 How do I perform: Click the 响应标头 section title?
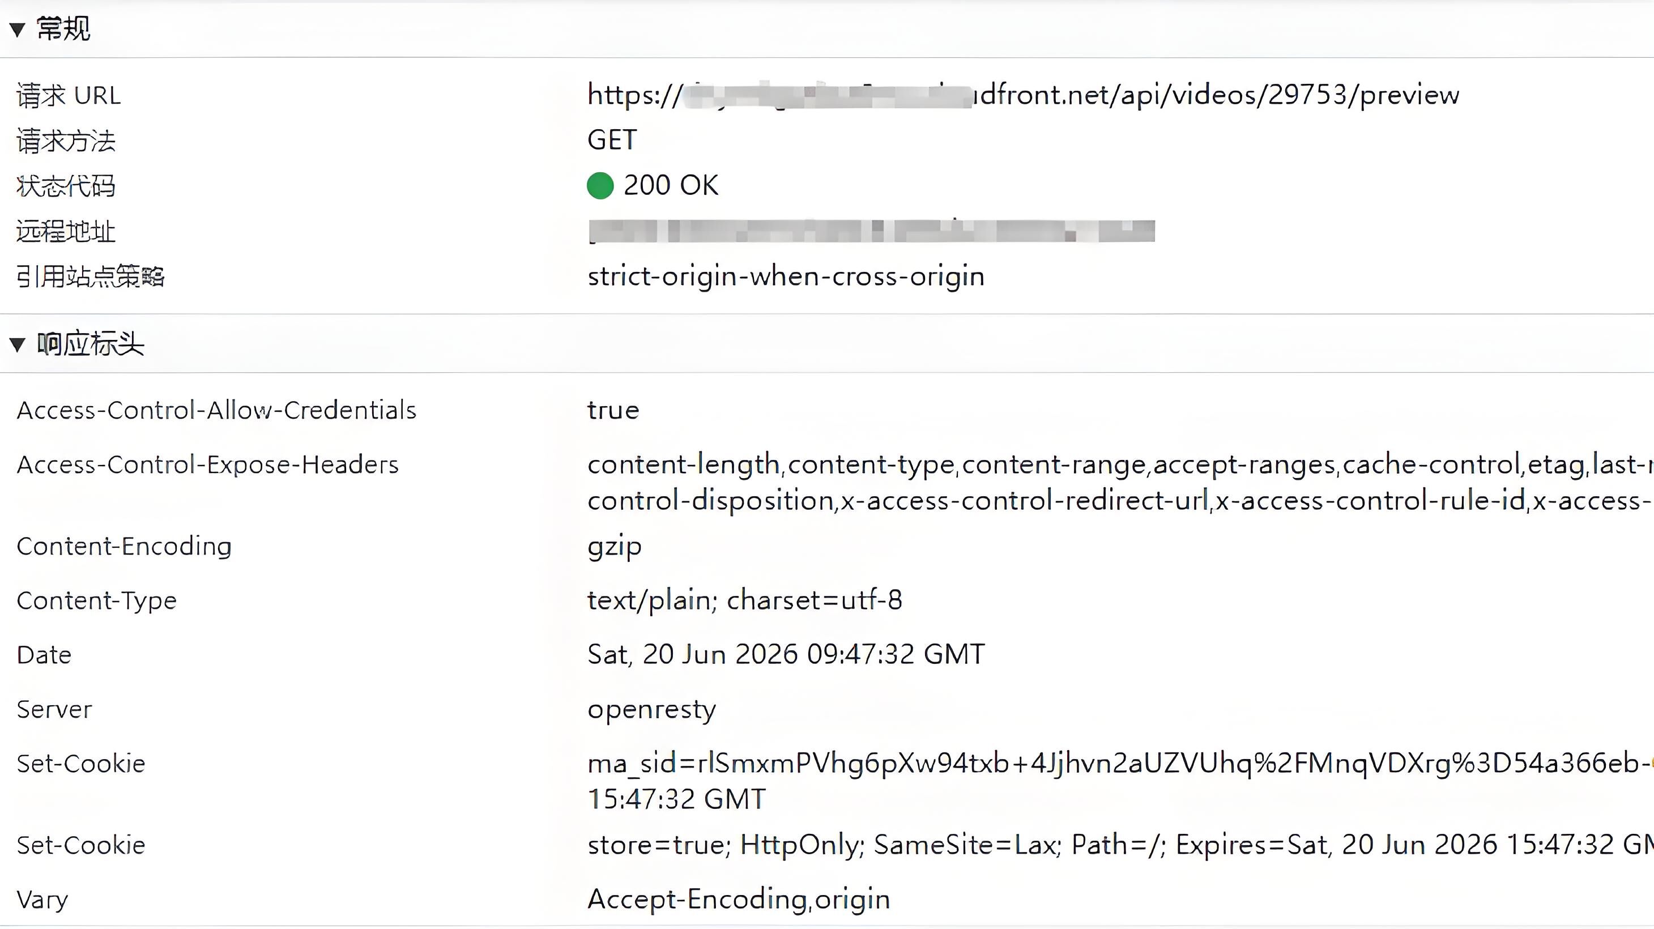coord(91,344)
